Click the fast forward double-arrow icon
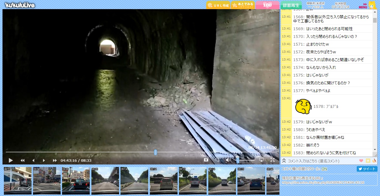 [55, 160]
